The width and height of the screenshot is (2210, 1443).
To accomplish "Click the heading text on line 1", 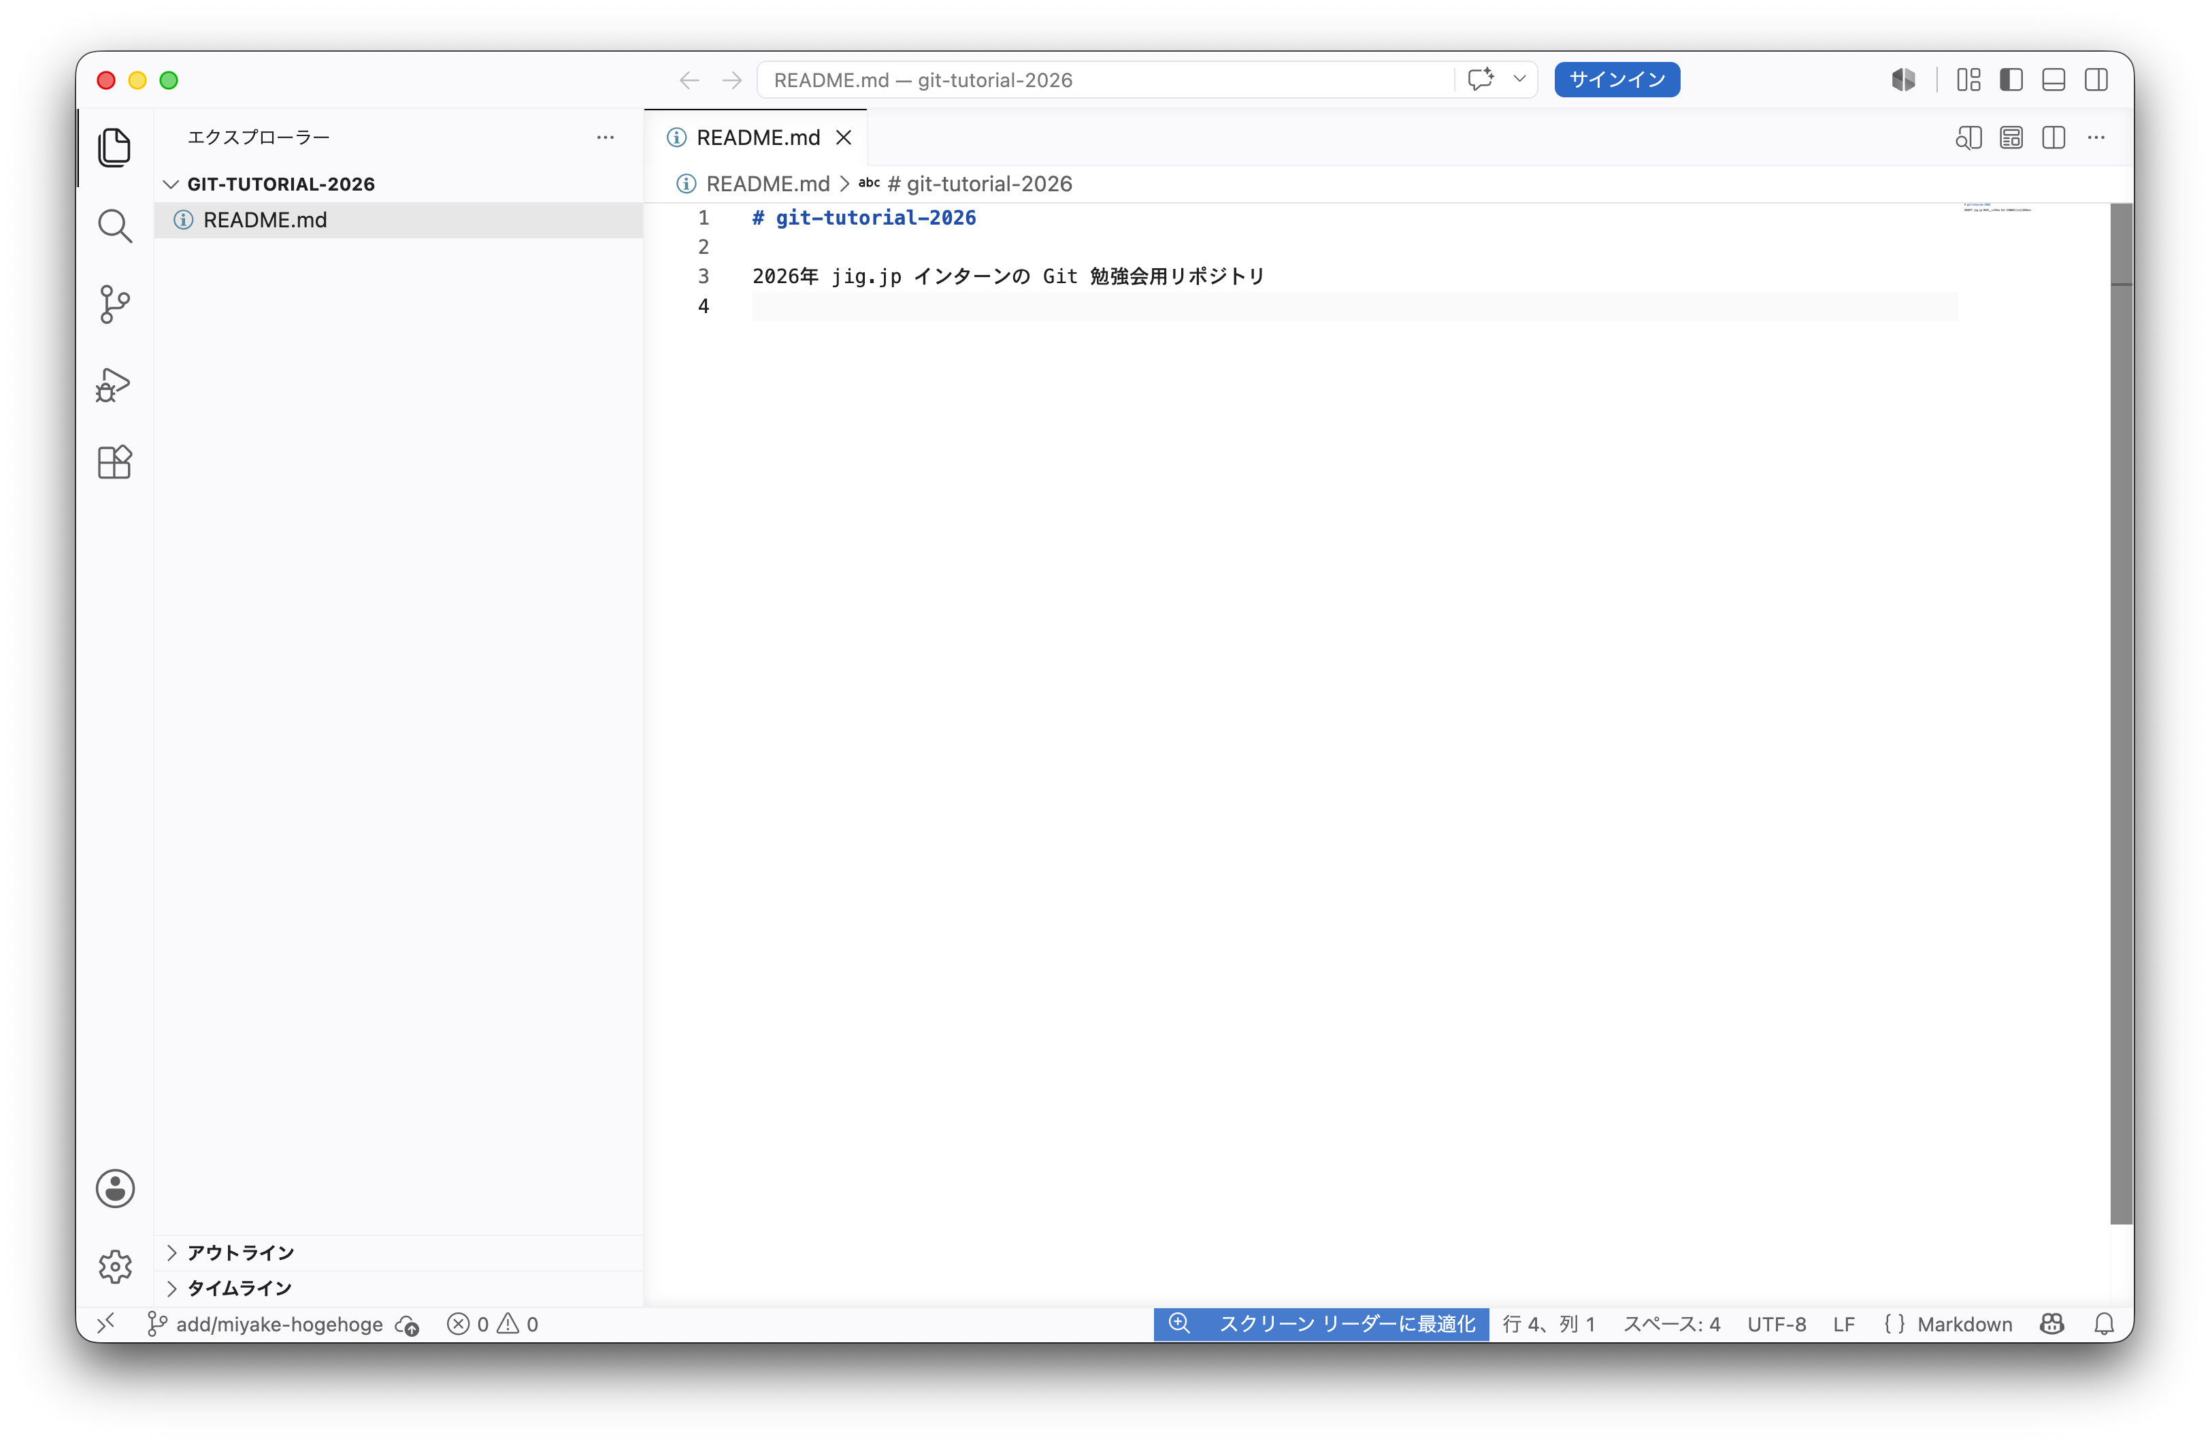I will click(x=865, y=217).
